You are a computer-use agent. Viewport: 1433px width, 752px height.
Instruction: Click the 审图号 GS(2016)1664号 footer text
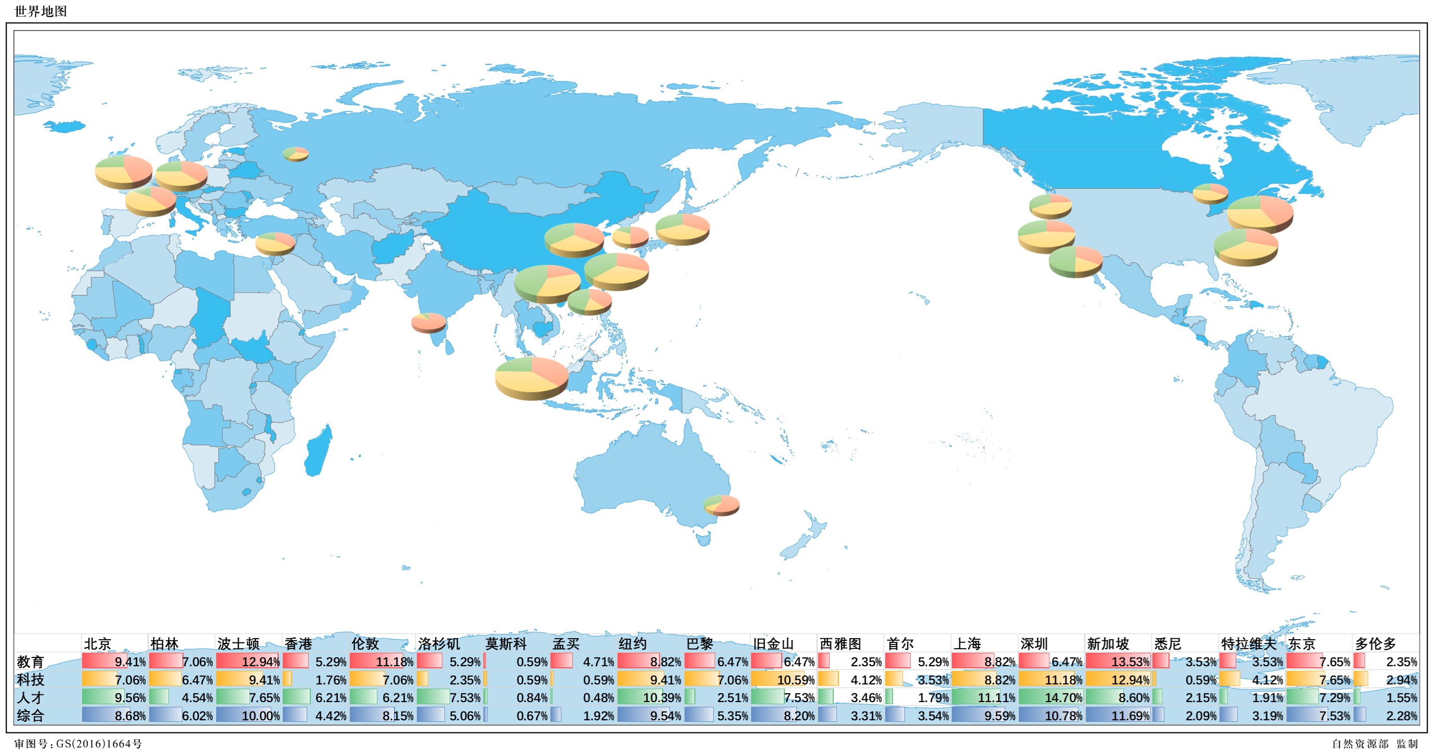click(78, 744)
